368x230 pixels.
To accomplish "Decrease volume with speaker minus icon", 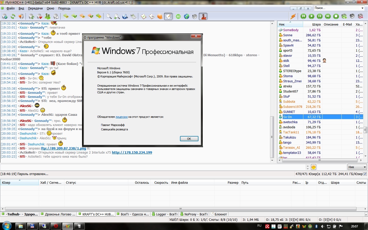I will tap(361, 16).
